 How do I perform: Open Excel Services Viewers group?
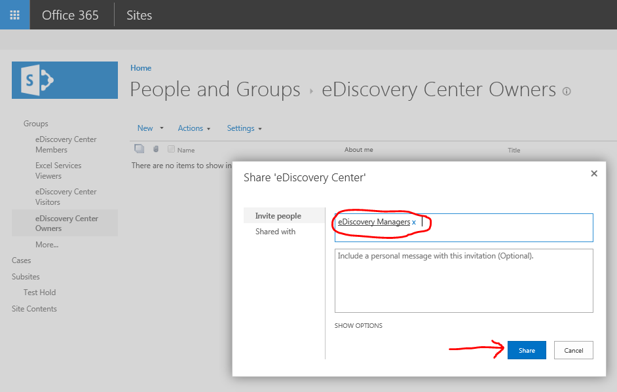tap(58, 171)
